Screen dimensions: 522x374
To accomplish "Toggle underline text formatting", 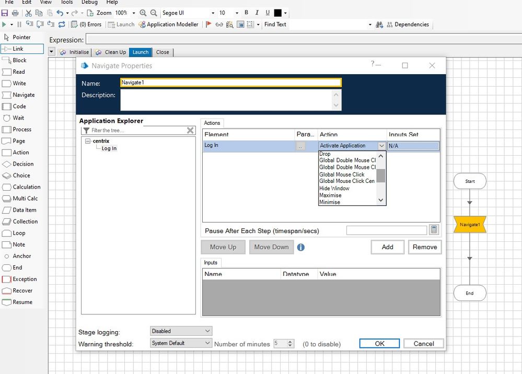I will point(268,13).
